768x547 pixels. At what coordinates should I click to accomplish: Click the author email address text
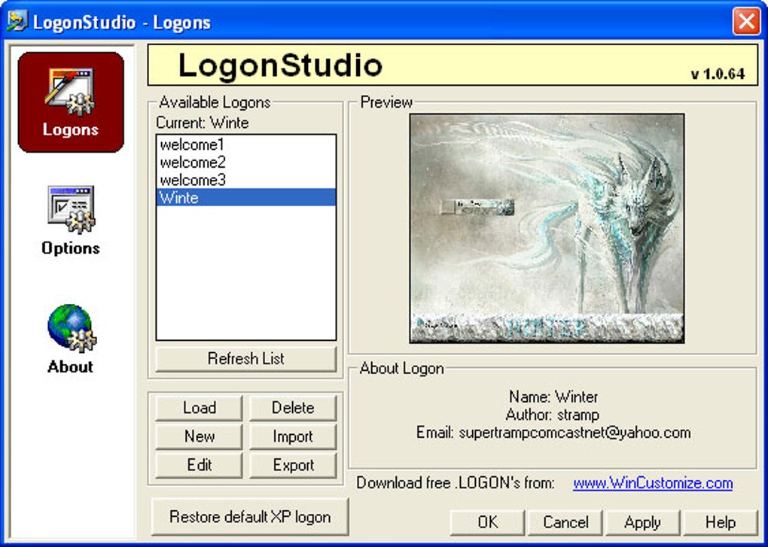click(x=574, y=433)
